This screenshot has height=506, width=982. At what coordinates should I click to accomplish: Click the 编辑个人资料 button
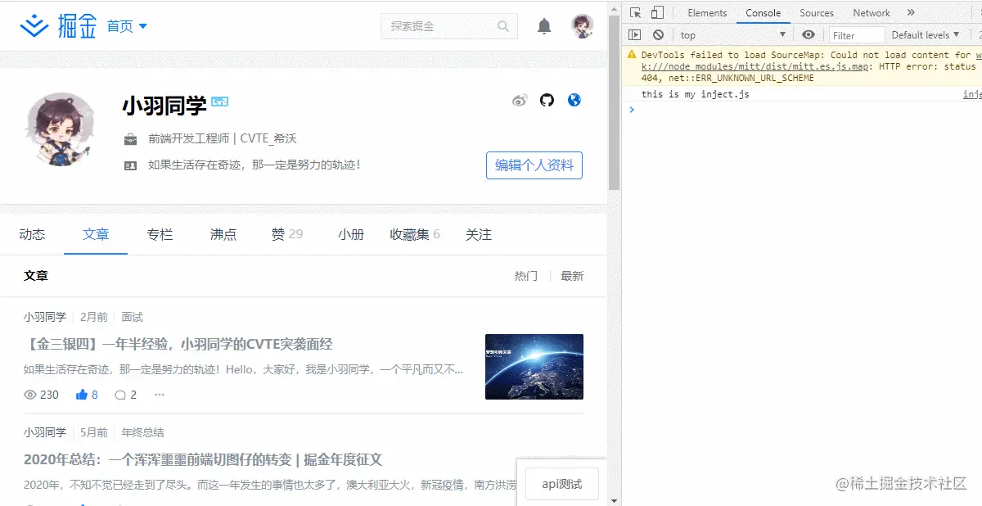(x=534, y=165)
